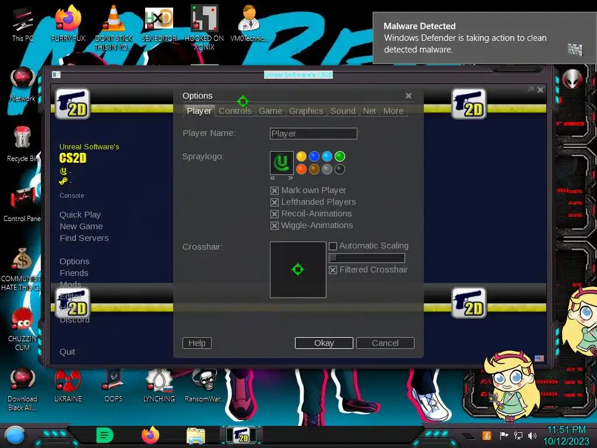The height and width of the screenshot is (448, 597).
Task: Open HOOKED ON XONIX desktop icon
Action: coord(205,27)
